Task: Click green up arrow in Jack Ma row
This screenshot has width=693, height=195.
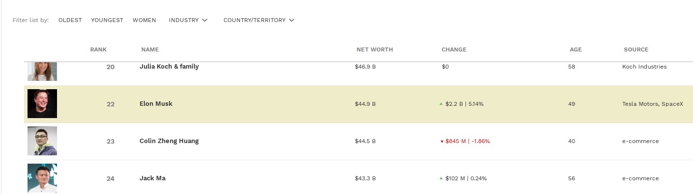Action: pos(441,178)
